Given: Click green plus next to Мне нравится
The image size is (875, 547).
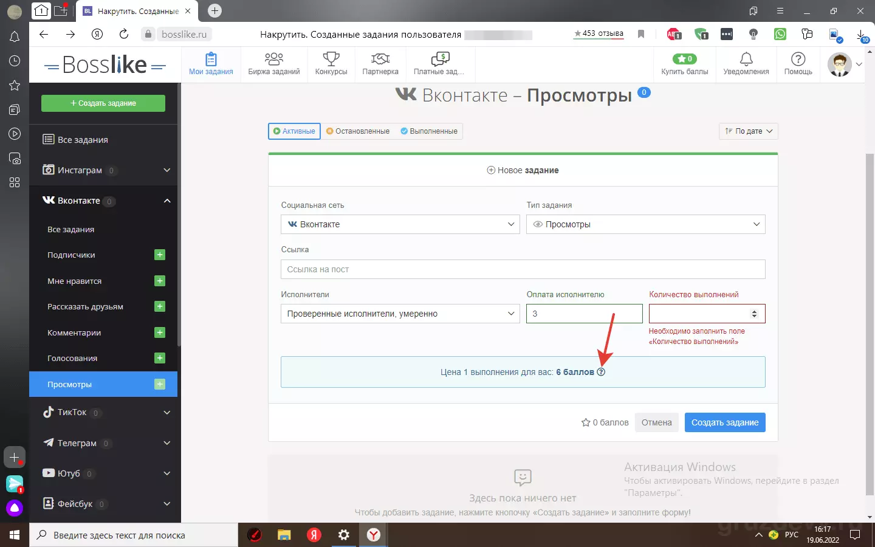Looking at the screenshot, I should (x=160, y=281).
